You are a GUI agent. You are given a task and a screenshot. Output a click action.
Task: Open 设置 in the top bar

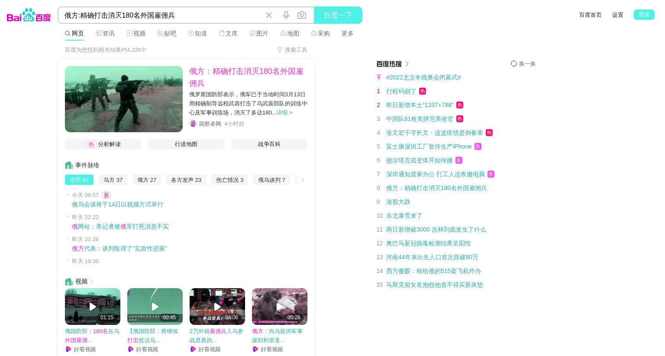[618, 15]
